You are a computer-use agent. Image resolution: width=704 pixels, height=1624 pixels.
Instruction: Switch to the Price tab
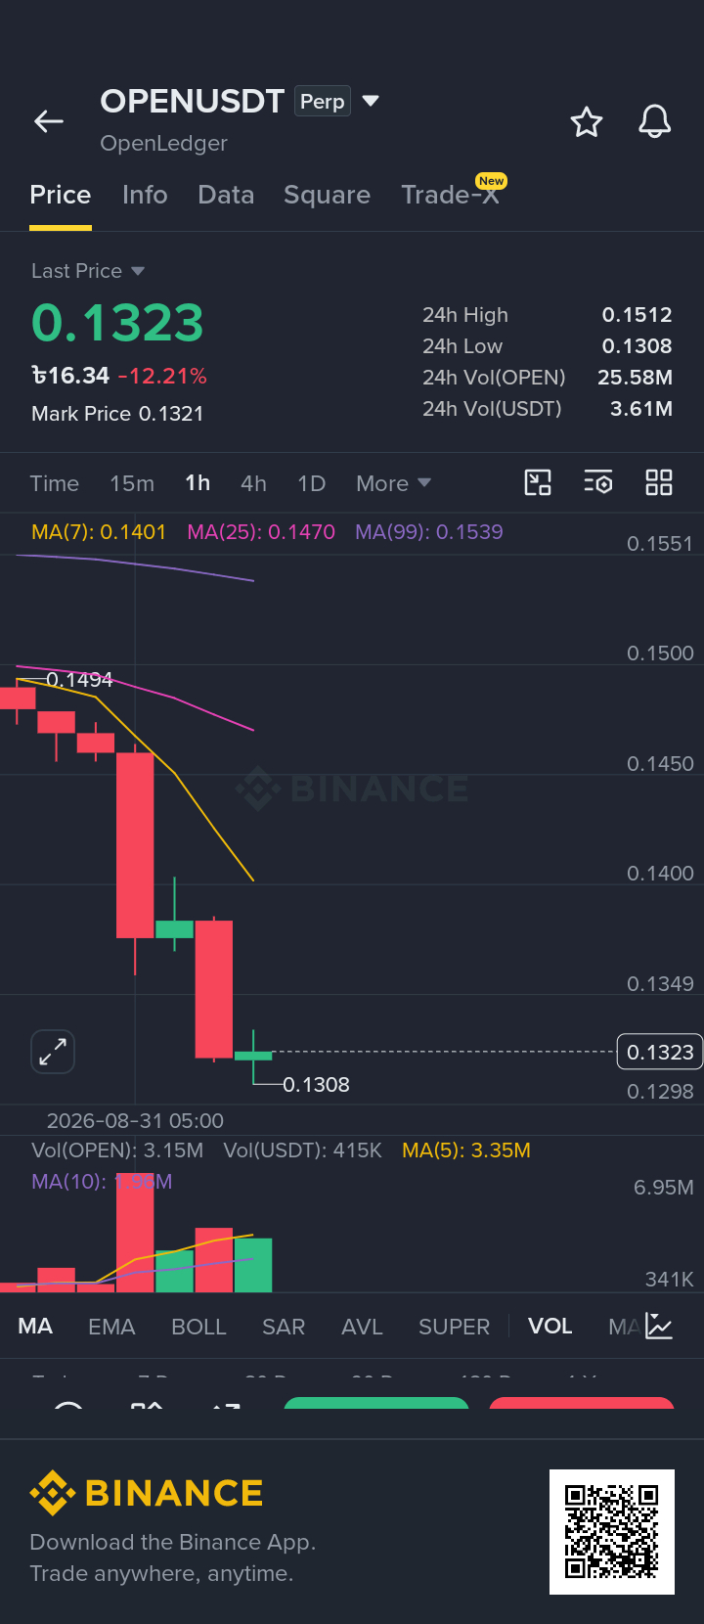coord(61,195)
